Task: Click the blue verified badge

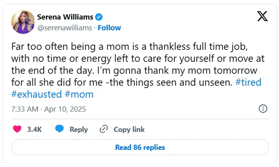Action: click(99, 17)
